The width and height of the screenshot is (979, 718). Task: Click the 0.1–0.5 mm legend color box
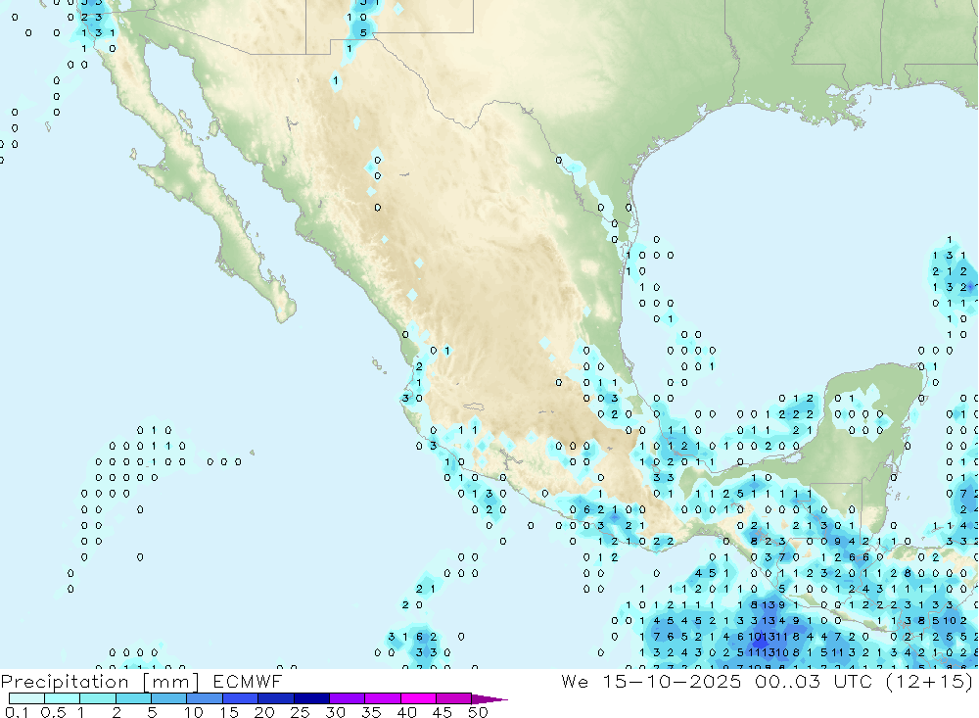(x=26, y=698)
